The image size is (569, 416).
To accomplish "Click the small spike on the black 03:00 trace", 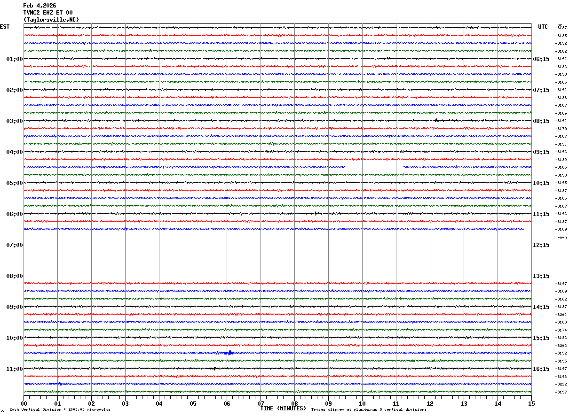I will click(x=436, y=120).
